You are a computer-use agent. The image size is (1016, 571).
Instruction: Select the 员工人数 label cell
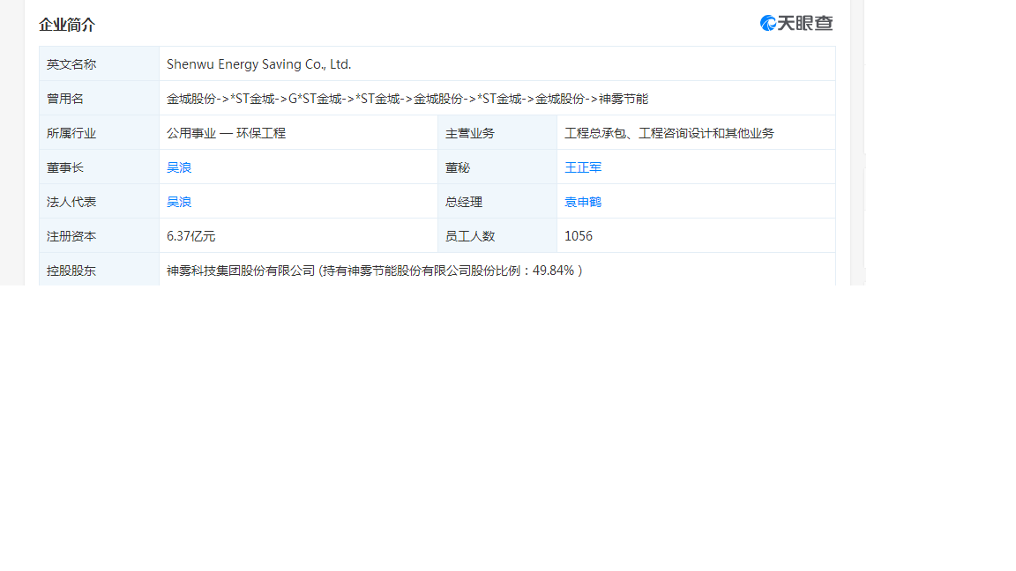tap(497, 235)
